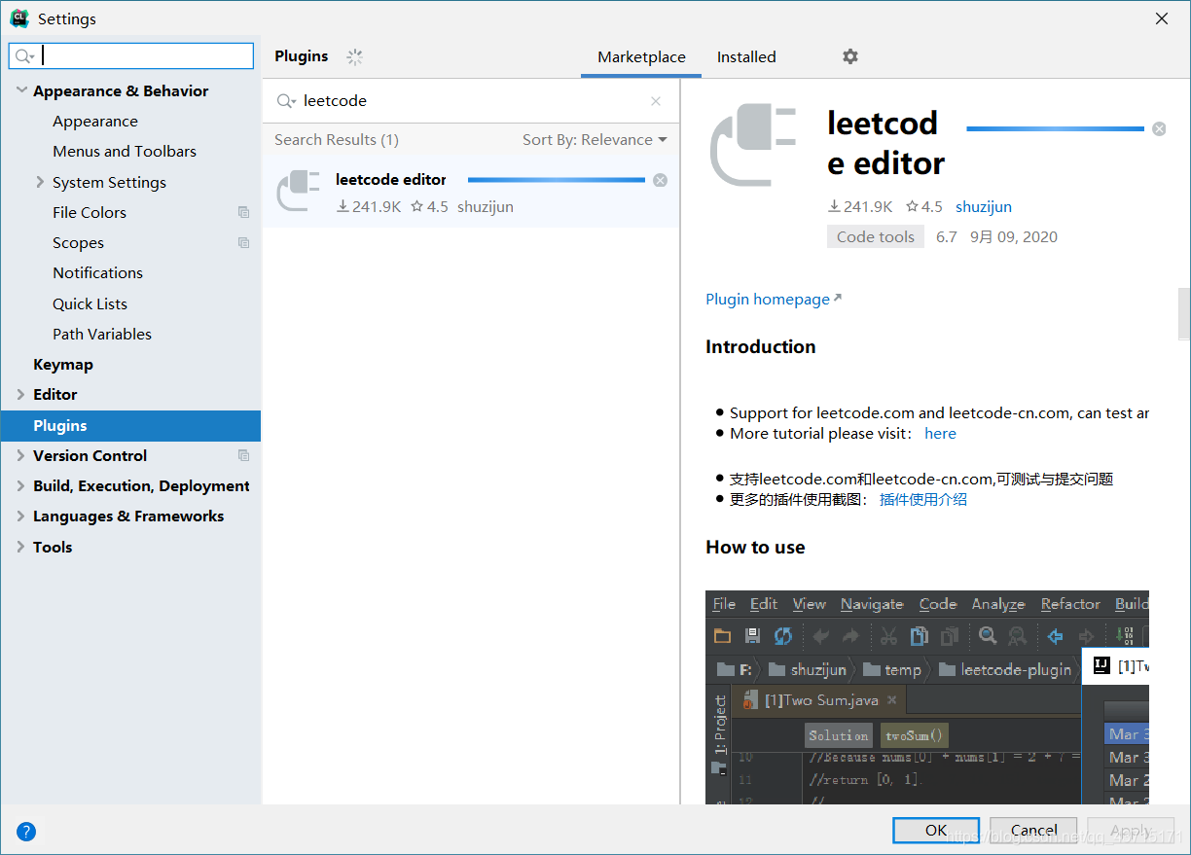This screenshot has width=1191, height=855.
Task: Cancel the install in the plugin details header
Action: pyautogui.click(x=1159, y=128)
